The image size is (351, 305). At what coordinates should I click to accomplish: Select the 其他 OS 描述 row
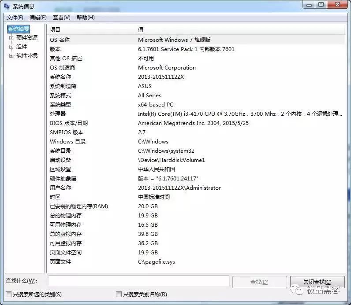coord(196,59)
